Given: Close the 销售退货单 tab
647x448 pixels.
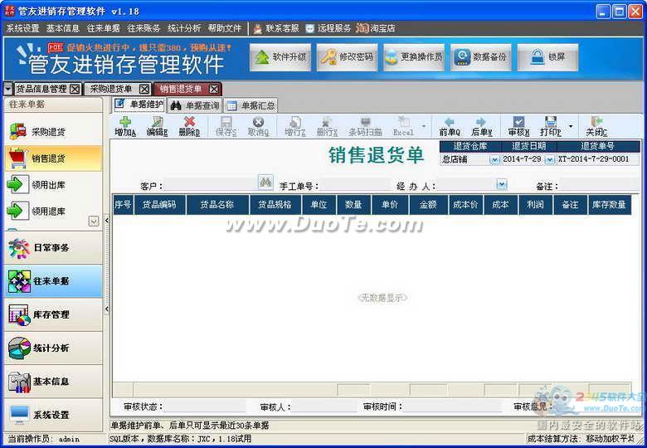Looking at the screenshot, I should point(214,89).
